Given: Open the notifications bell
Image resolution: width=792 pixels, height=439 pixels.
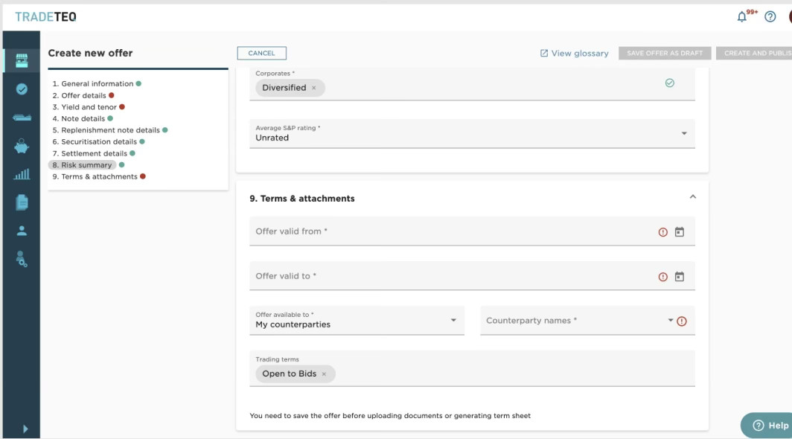Looking at the screenshot, I should pyautogui.click(x=741, y=16).
